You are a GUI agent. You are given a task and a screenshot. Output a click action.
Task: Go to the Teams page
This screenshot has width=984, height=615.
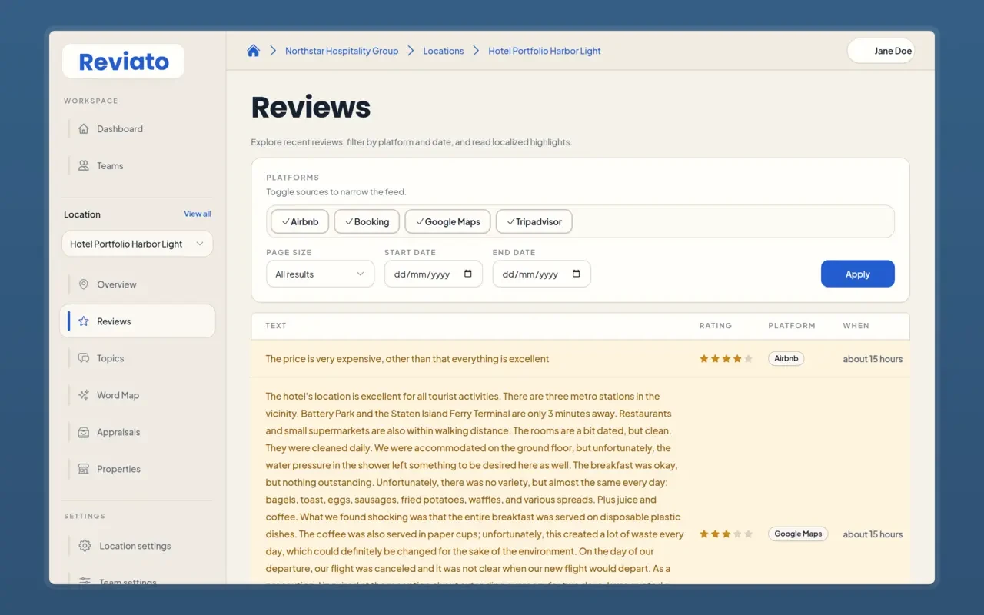(137, 166)
